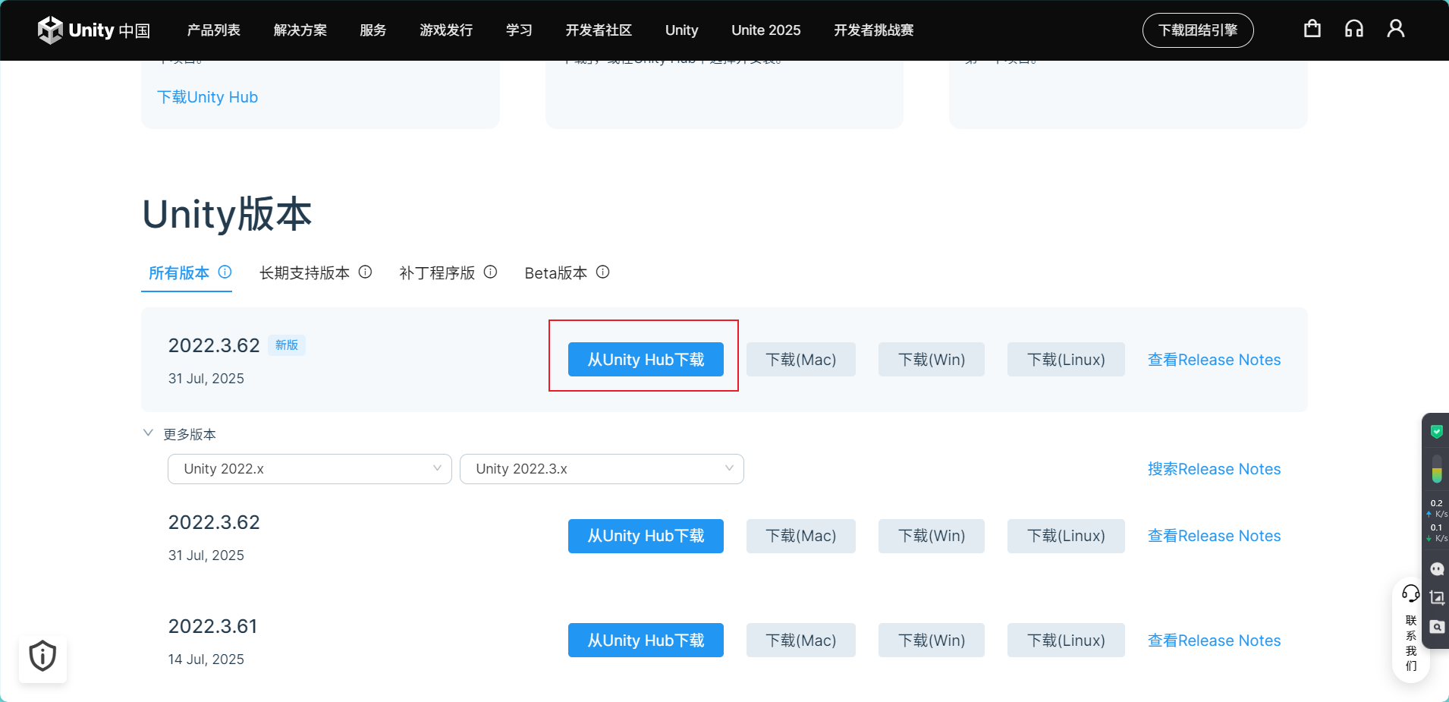Open the shopping bag icon
This screenshot has width=1449, height=702.
[x=1312, y=29]
